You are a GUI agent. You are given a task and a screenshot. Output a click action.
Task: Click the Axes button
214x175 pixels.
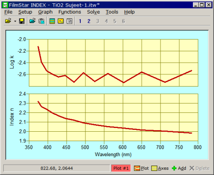[160, 168]
